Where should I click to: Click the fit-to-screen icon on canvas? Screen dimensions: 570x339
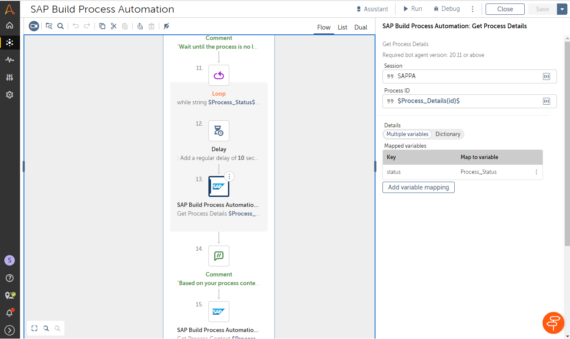pos(34,329)
